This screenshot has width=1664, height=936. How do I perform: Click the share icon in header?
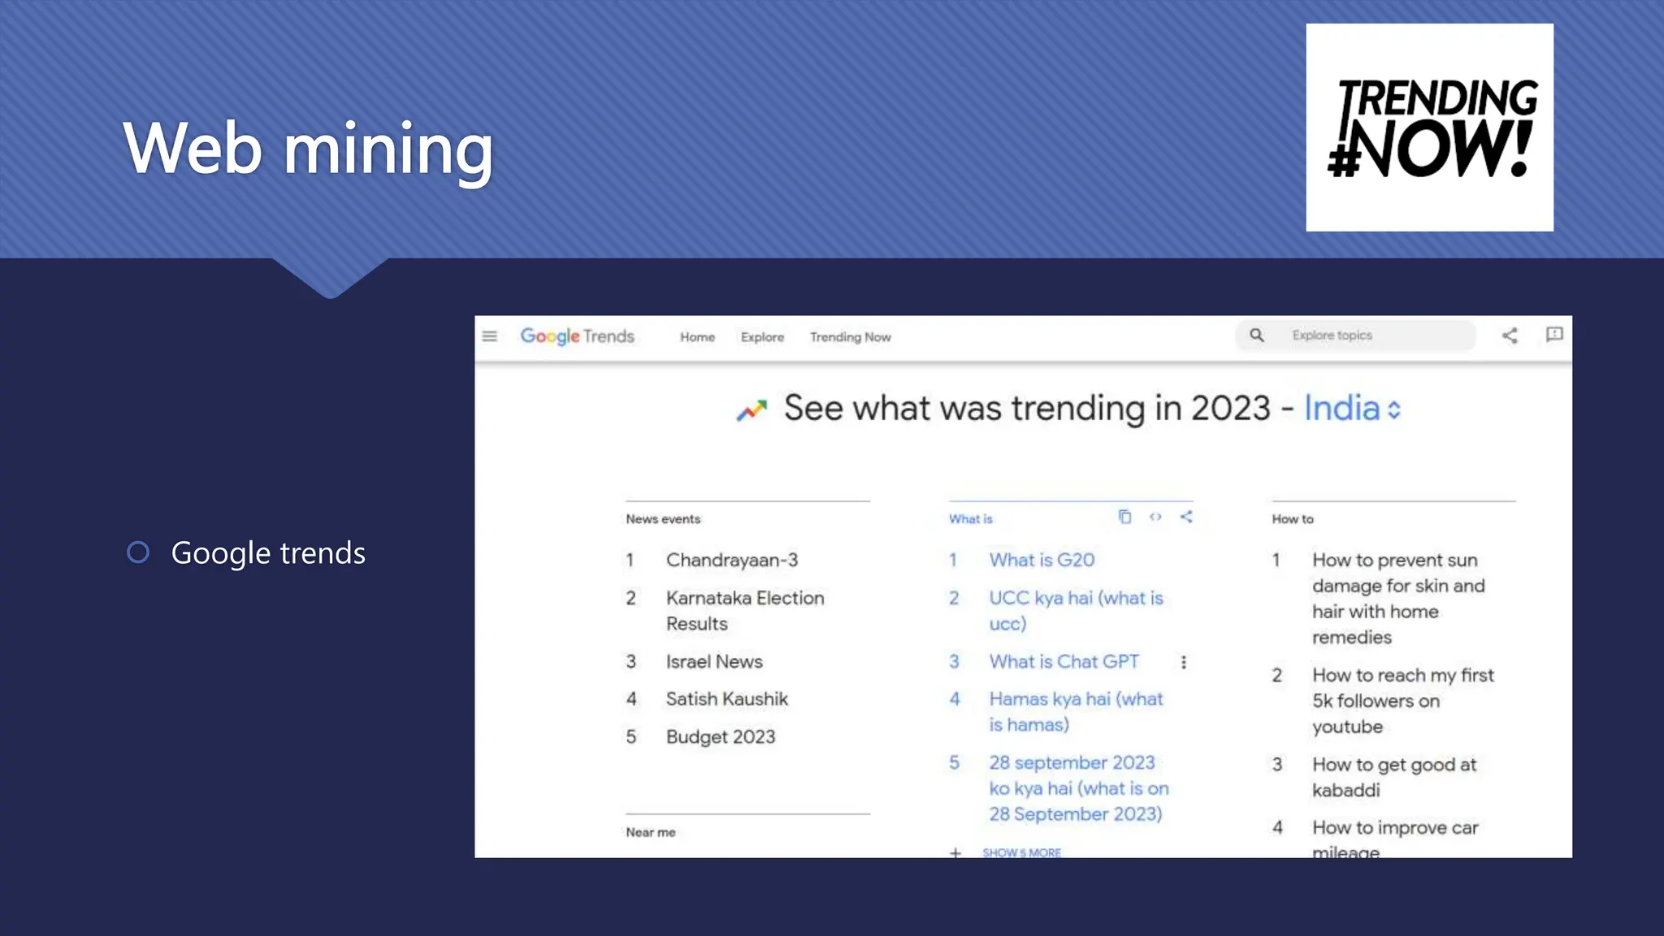pos(1510,336)
